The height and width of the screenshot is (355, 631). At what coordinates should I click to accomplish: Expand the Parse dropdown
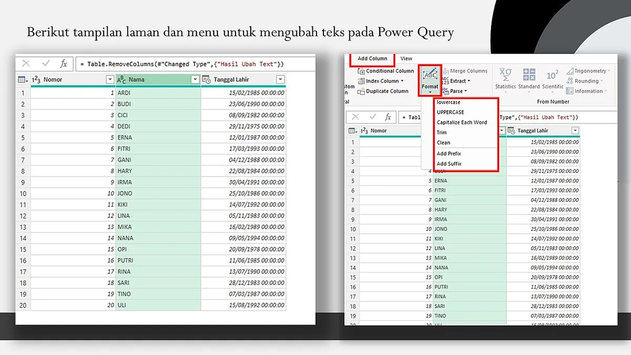click(465, 92)
